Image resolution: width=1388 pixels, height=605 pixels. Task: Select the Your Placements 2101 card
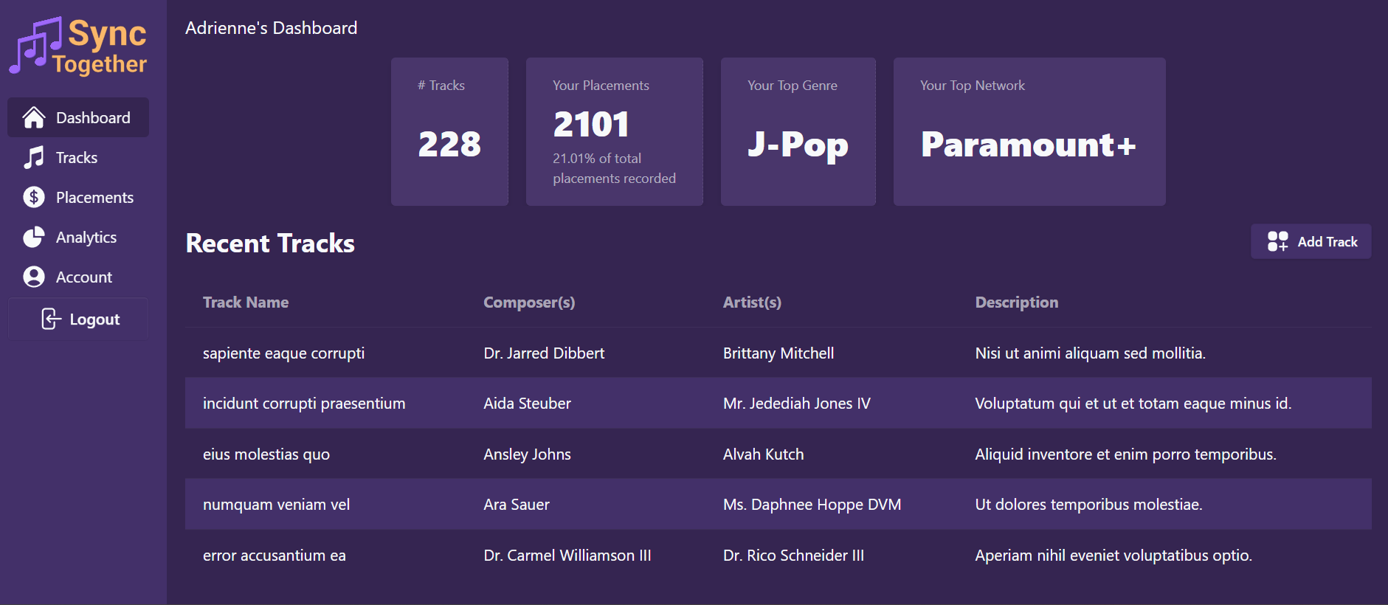(614, 131)
